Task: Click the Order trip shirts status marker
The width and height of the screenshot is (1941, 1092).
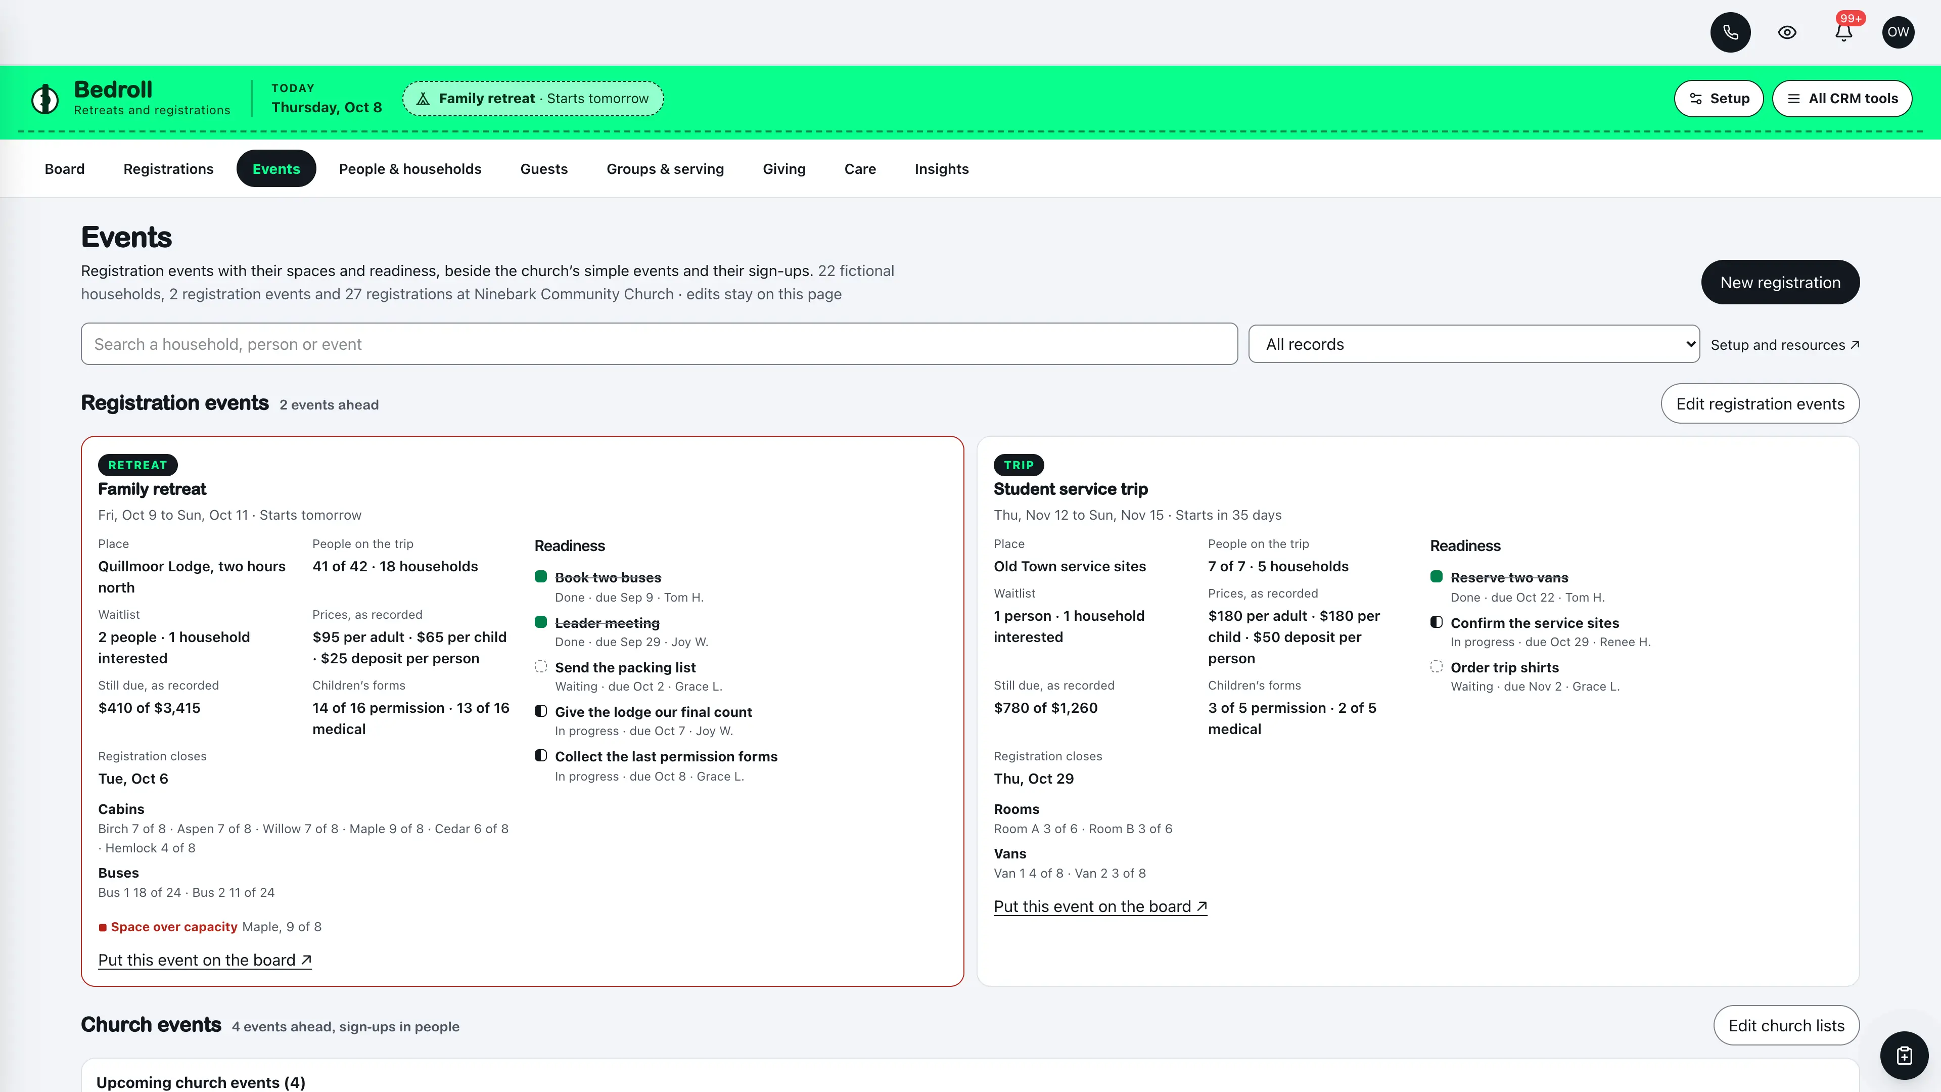Action: tap(1436, 666)
